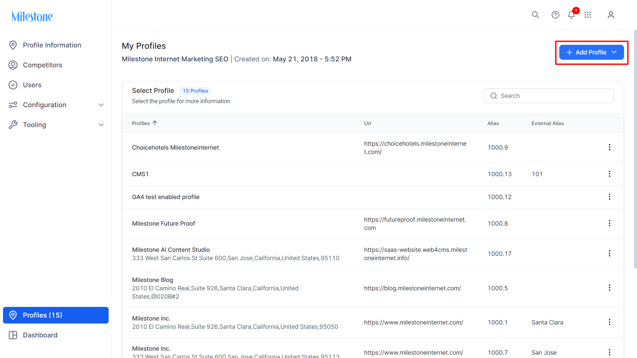The width and height of the screenshot is (637, 358).
Task: Expand the Configuration menu chevron
Action: [x=101, y=105]
